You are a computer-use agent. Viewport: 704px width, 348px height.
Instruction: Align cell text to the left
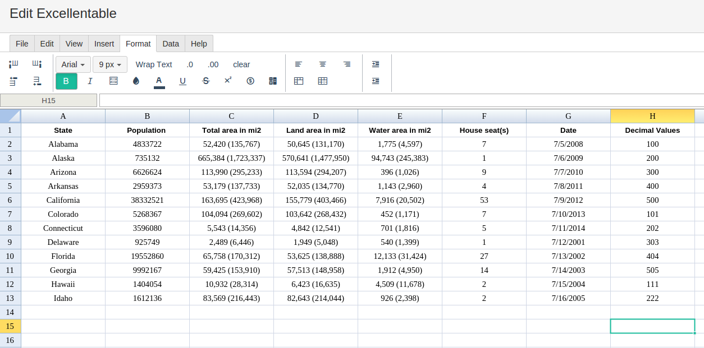coord(299,64)
